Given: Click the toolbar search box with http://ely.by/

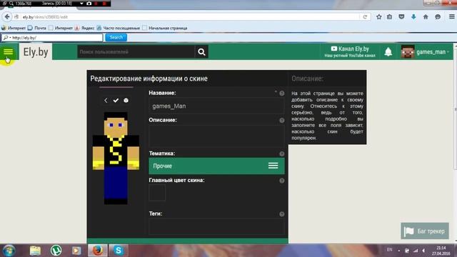Looking at the screenshot, I should pos(52,38).
